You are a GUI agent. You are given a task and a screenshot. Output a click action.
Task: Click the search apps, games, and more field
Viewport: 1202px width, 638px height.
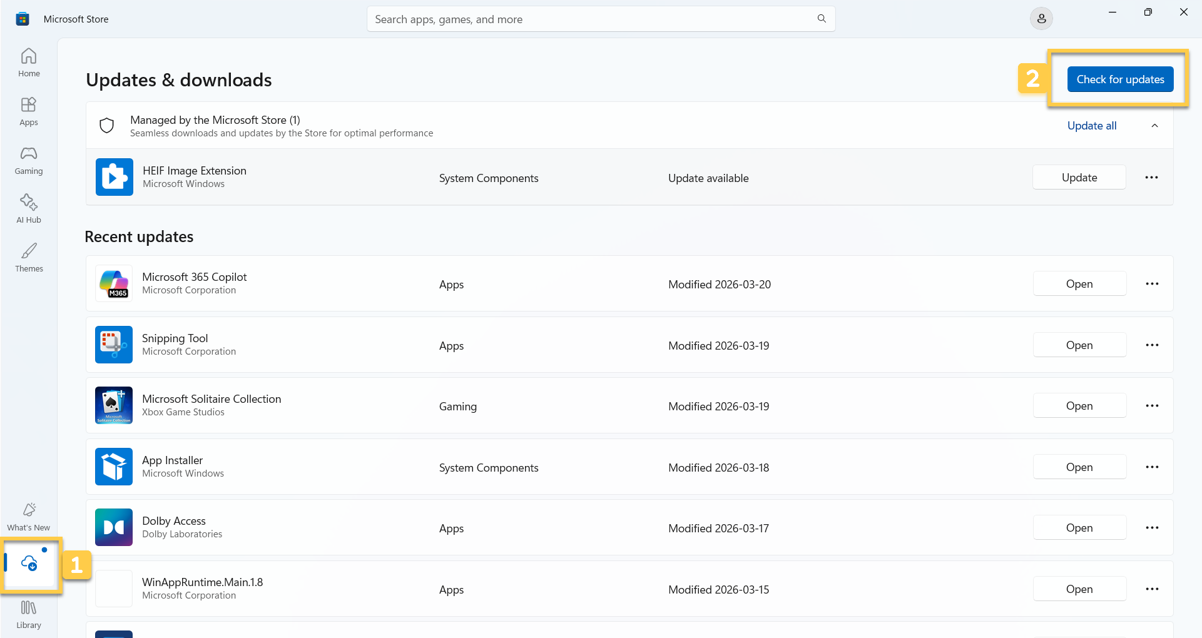pos(601,19)
